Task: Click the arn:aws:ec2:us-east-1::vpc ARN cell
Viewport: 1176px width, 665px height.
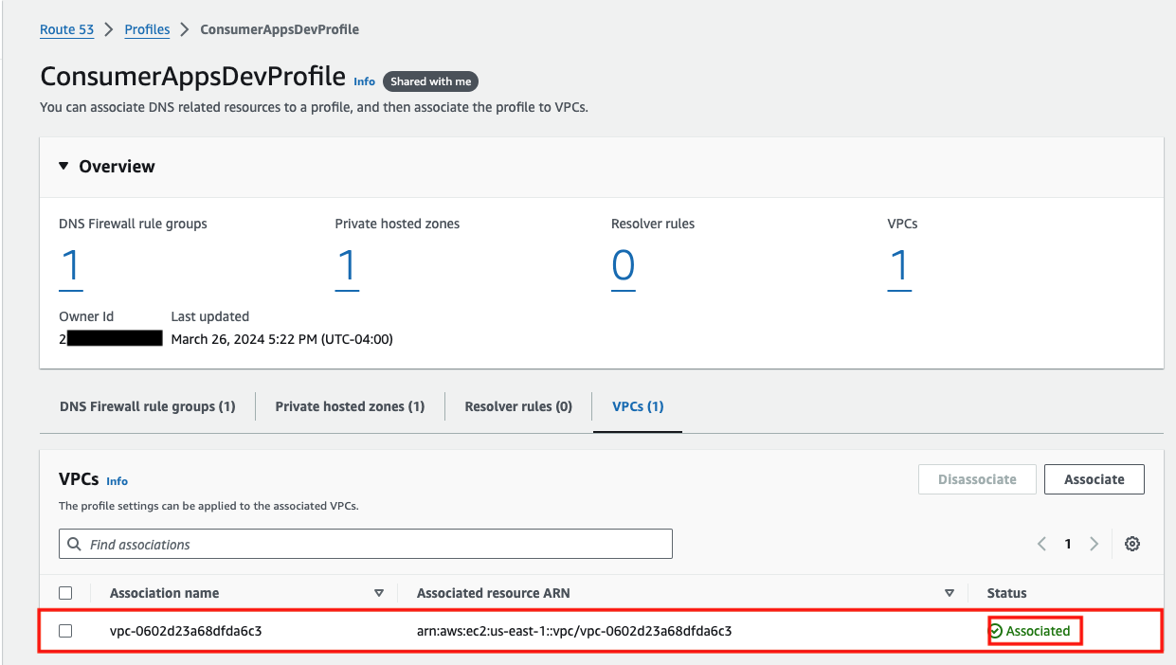Action: tap(574, 631)
